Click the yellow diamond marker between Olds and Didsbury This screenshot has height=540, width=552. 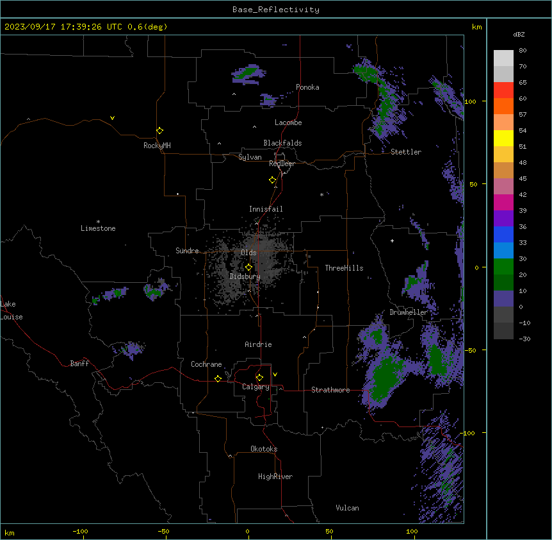pyautogui.click(x=248, y=267)
